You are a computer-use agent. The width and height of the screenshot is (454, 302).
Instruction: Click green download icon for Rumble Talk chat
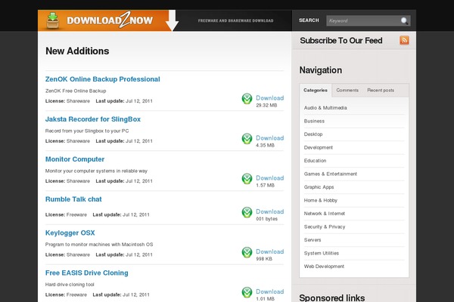247,212
